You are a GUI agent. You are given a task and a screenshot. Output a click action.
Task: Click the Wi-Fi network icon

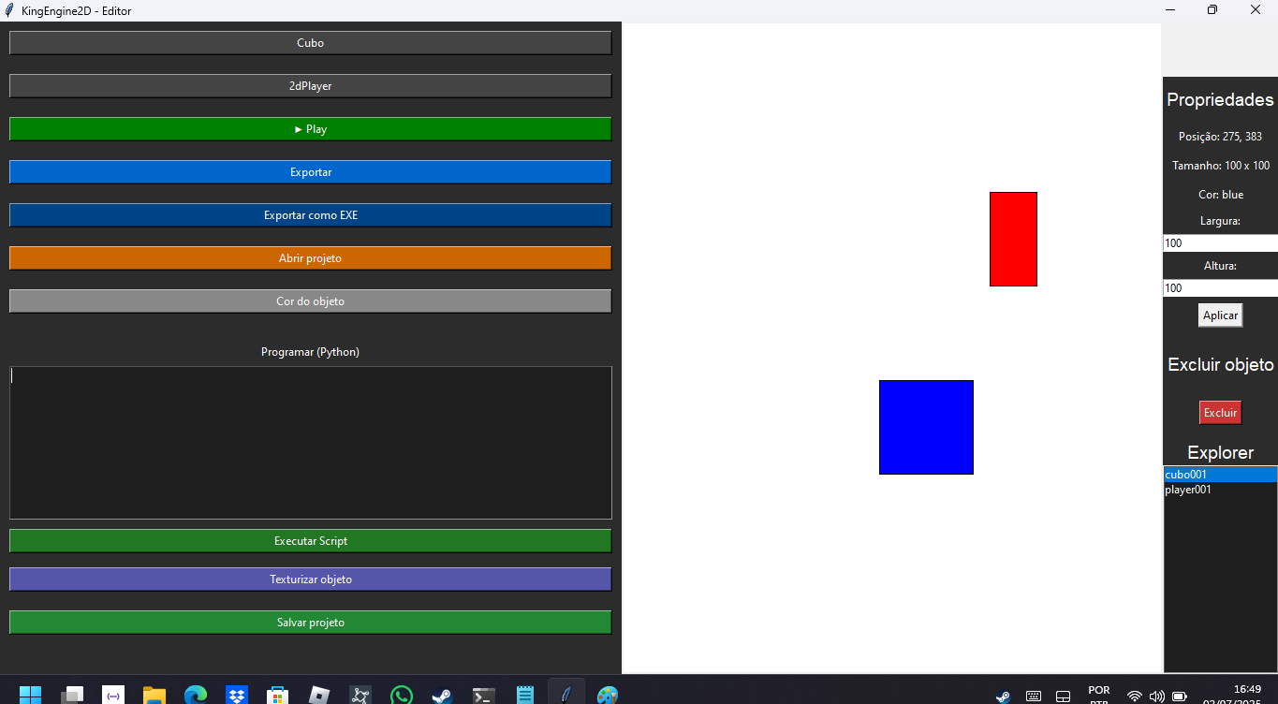point(1135,697)
